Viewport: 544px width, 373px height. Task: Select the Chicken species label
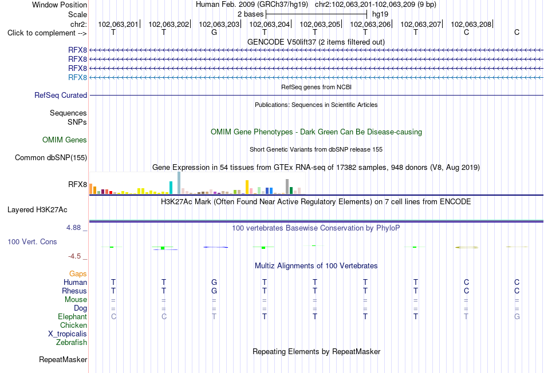(73, 325)
